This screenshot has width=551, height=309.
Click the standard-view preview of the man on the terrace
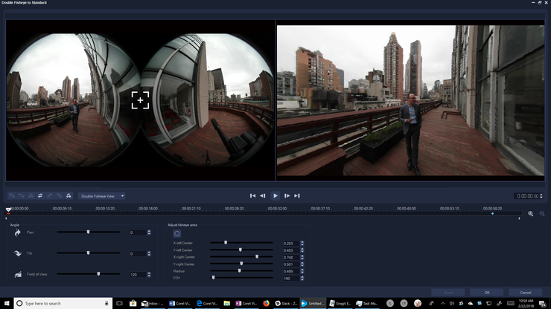pyautogui.click(x=410, y=100)
